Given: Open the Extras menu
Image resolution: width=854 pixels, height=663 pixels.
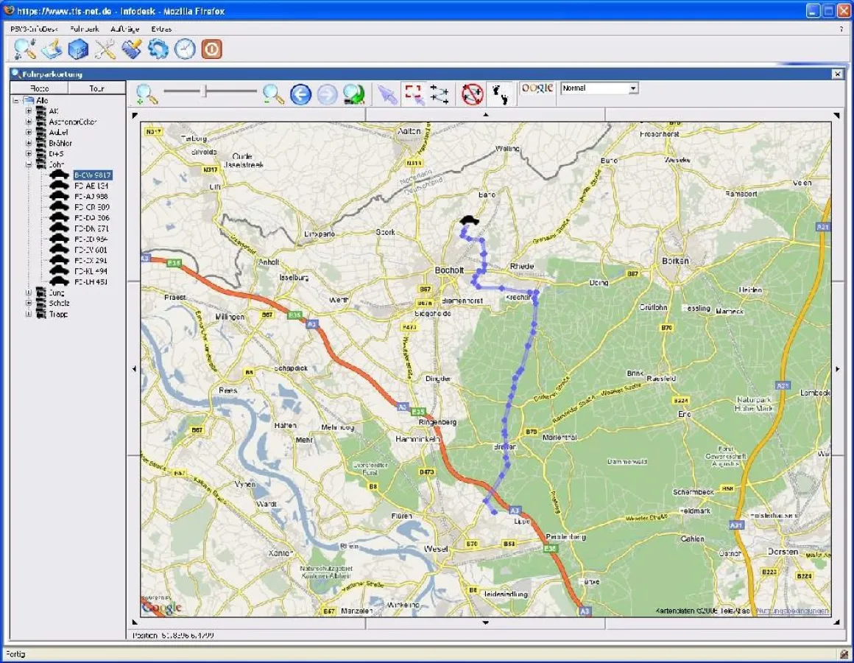Looking at the screenshot, I should pyautogui.click(x=161, y=29).
